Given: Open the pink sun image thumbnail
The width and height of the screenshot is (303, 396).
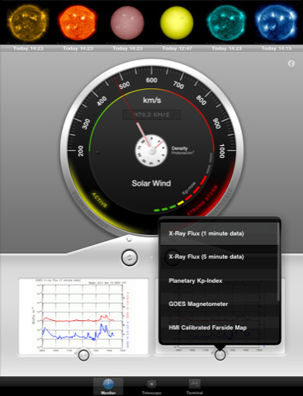Looking at the screenshot, I should tap(127, 23).
